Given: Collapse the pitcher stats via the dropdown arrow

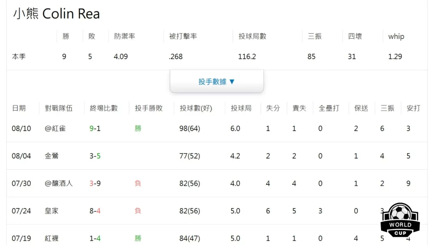Looking at the screenshot, I should coord(232,82).
